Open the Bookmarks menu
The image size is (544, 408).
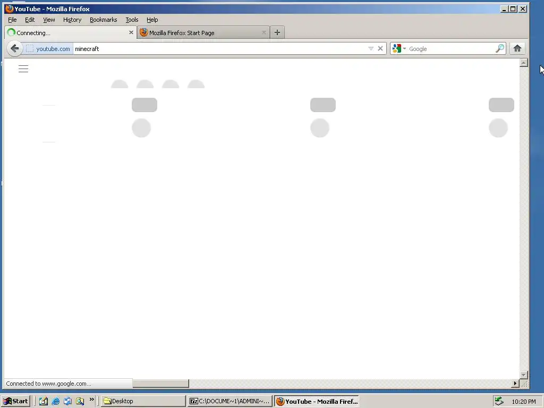104,20
